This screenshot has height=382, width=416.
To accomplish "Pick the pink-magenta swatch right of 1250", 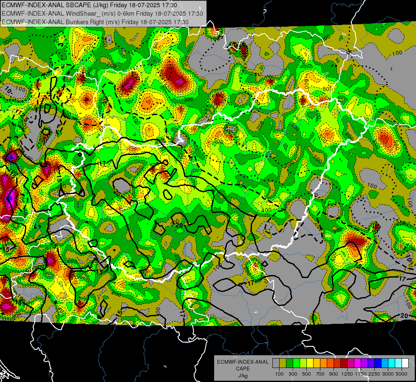I will (351, 363).
